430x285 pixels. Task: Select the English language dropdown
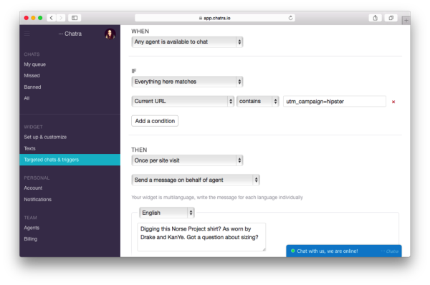click(x=167, y=213)
